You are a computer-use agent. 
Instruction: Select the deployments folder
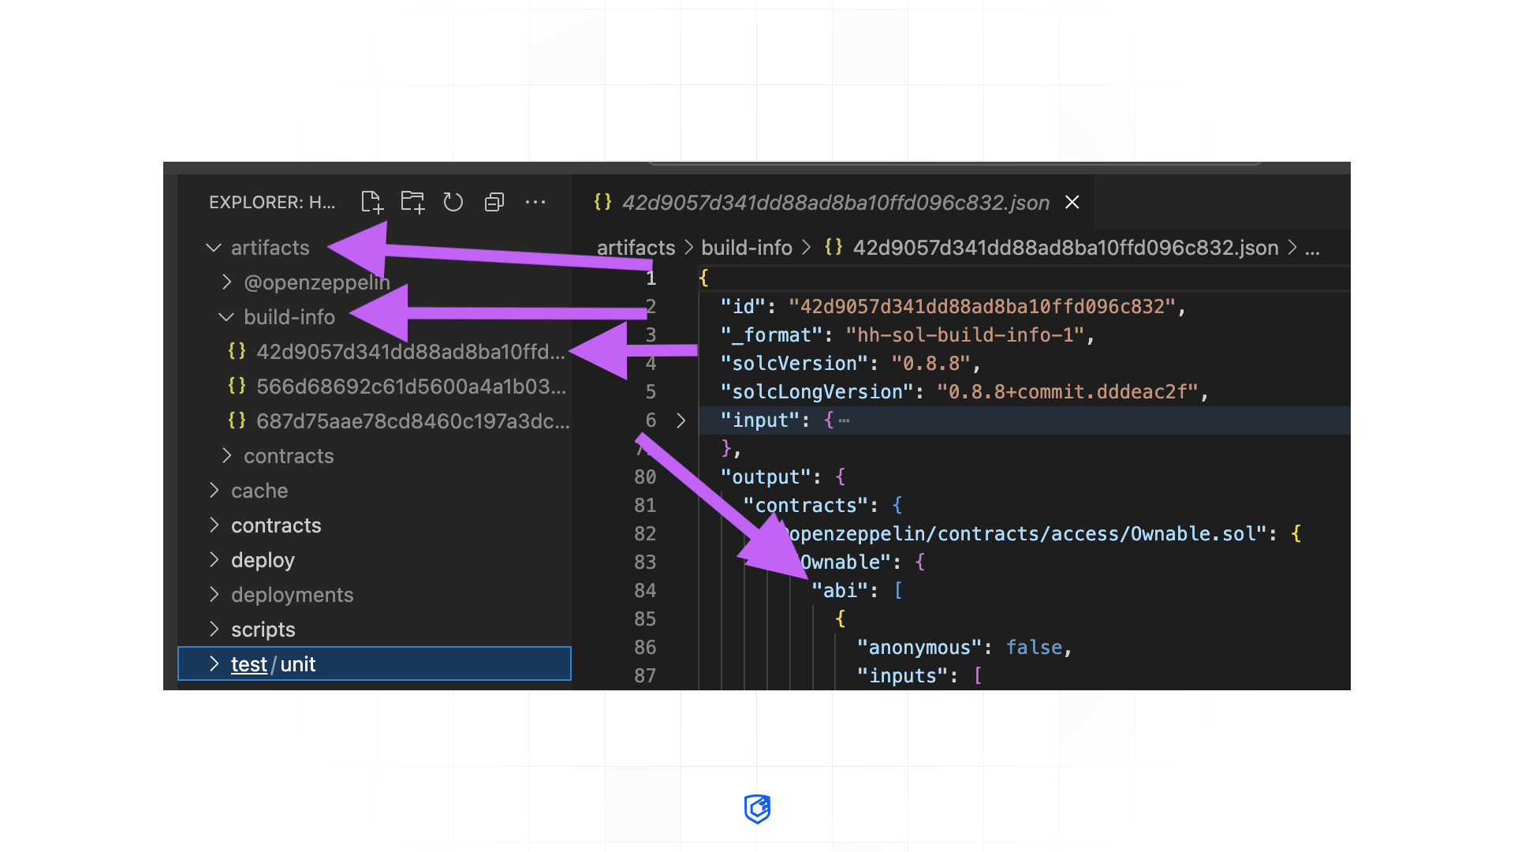click(293, 594)
